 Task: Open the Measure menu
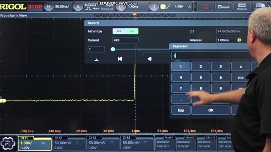[242, 7]
